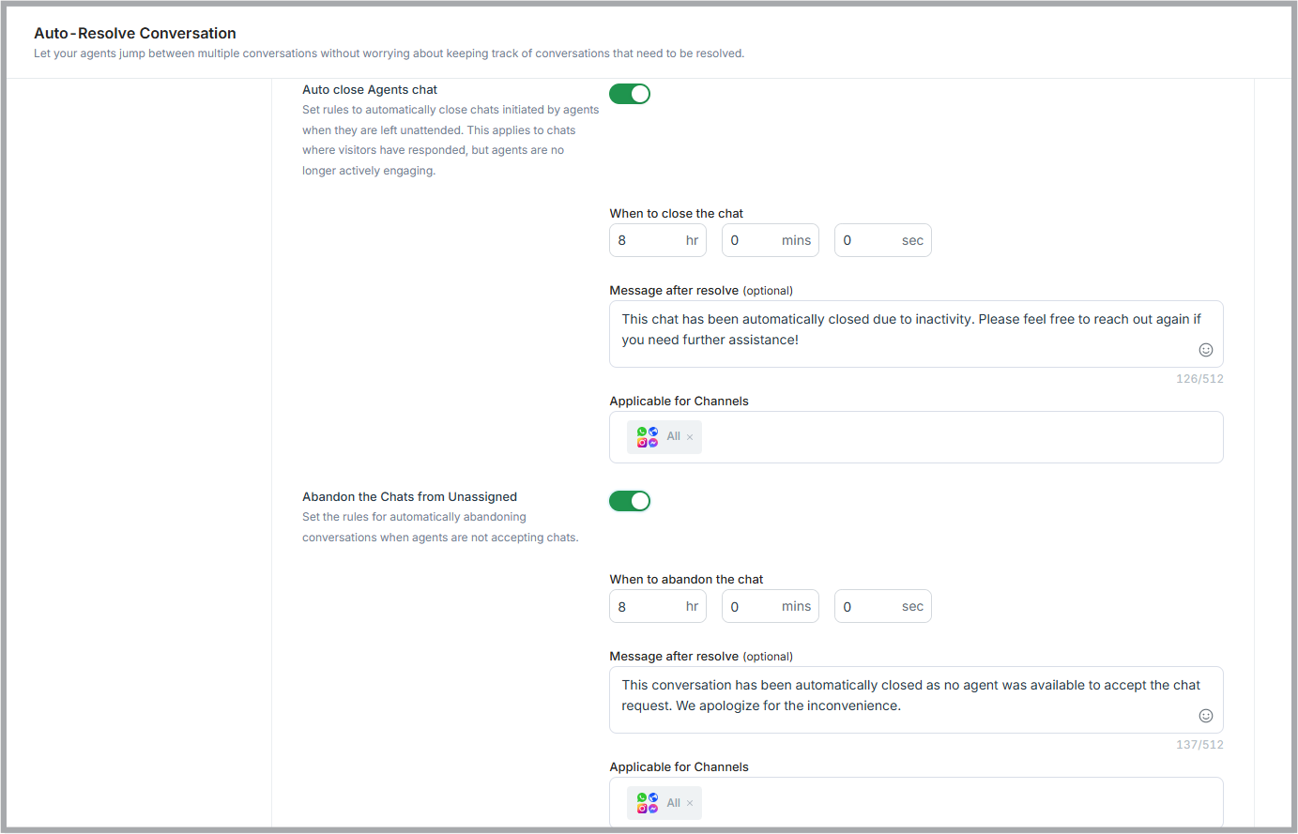Click the When to abandon the chat label
This screenshot has width=1298, height=834.
pyautogui.click(x=686, y=580)
